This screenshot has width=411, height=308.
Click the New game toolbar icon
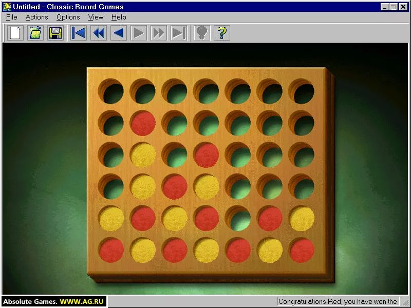[15, 33]
